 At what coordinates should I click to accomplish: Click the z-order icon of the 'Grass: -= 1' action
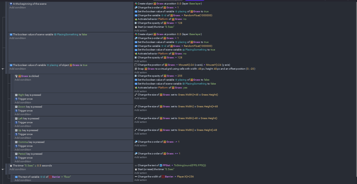[x=136, y=142]
